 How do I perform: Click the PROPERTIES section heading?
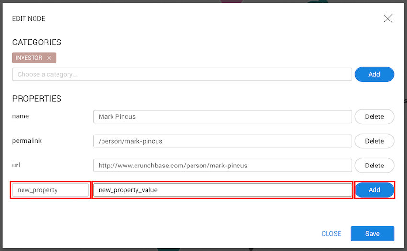37,99
